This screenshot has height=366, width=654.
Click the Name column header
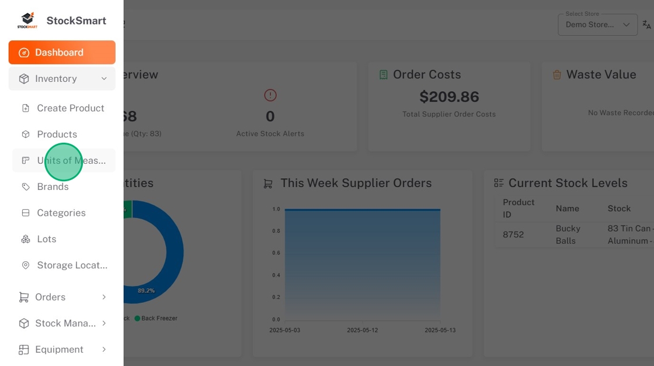coord(567,209)
